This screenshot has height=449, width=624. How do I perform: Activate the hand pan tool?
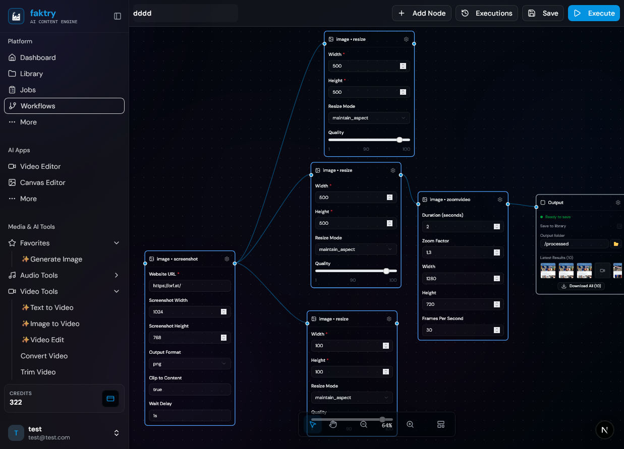[333, 425]
